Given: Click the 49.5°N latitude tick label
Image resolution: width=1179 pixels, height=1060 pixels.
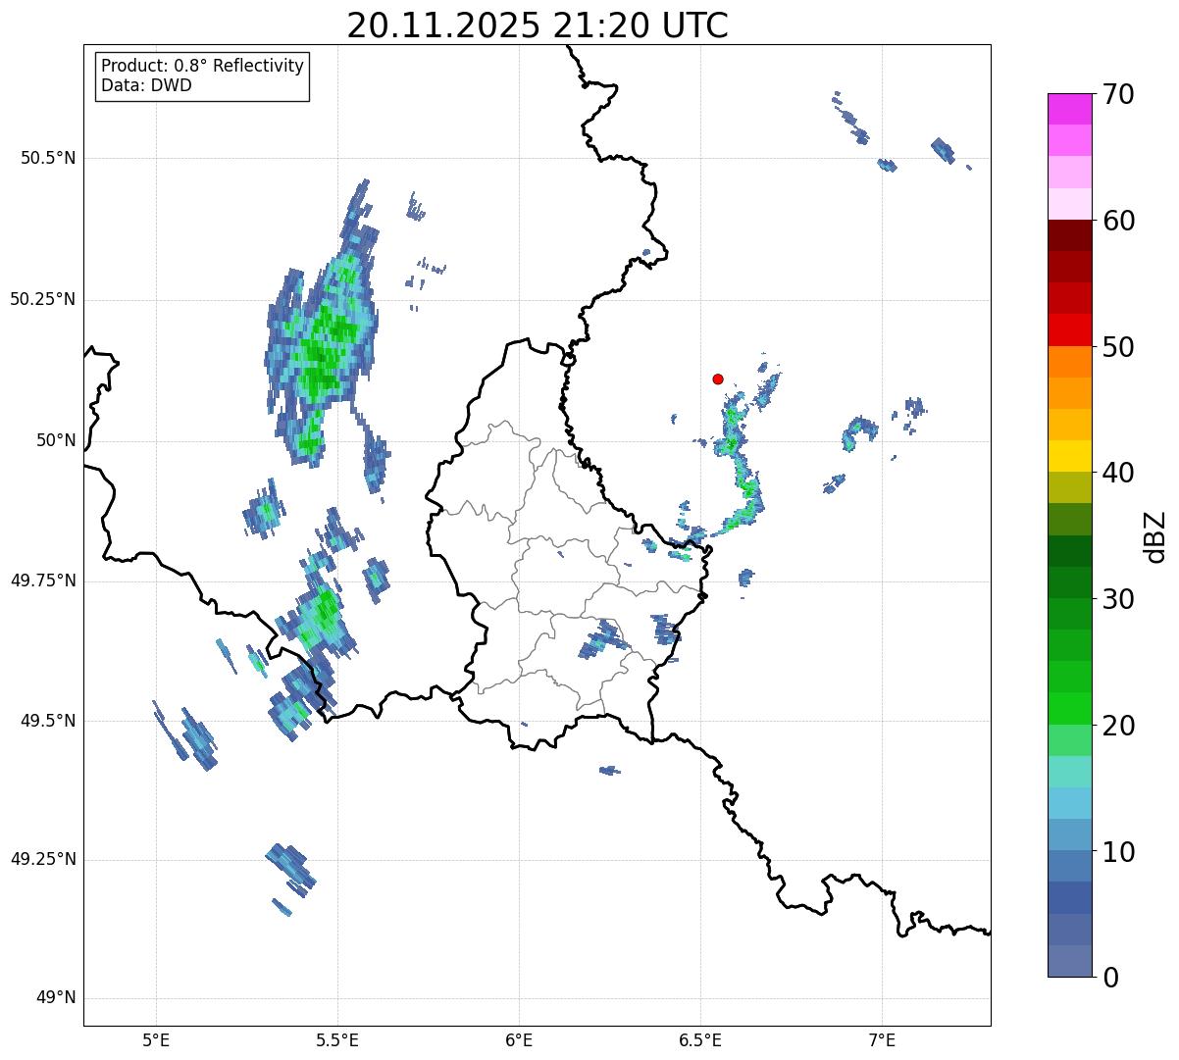Looking at the screenshot, I should point(49,721).
